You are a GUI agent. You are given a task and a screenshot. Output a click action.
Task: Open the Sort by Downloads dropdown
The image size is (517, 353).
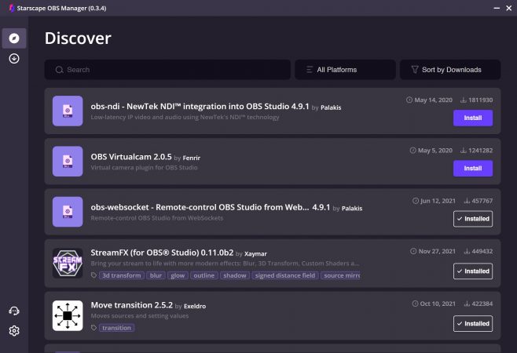pyautogui.click(x=450, y=70)
